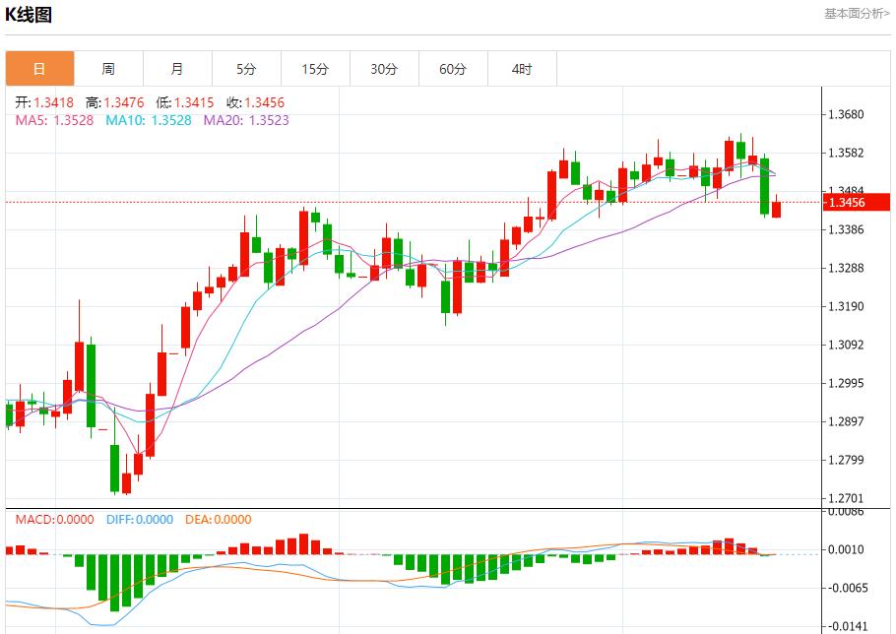Click the MA20 indicator label
896x634 pixels.
click(246, 120)
